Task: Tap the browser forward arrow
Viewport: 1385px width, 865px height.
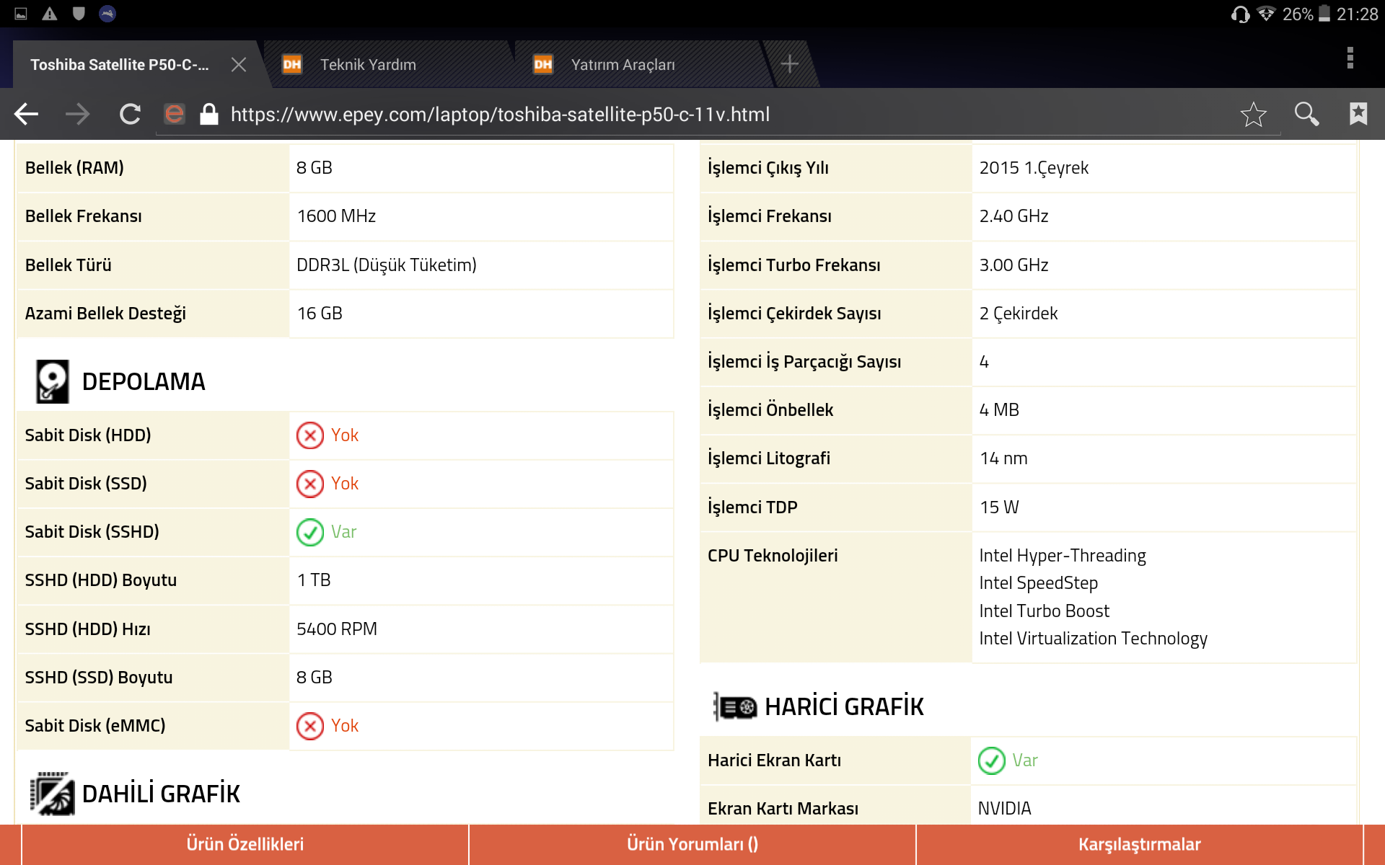Action: click(x=78, y=114)
